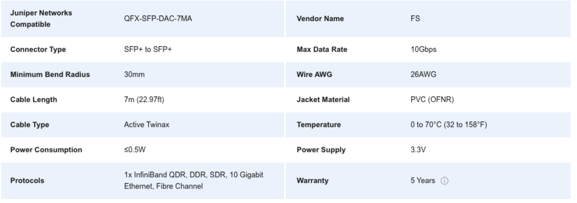Screen dimensions: 577x203
Task: Click the FS vendor value
Action: coord(415,19)
